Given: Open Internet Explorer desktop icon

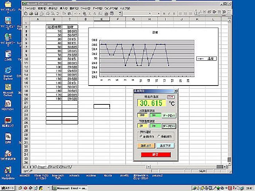Looking at the screenshot, I should 8,71.
